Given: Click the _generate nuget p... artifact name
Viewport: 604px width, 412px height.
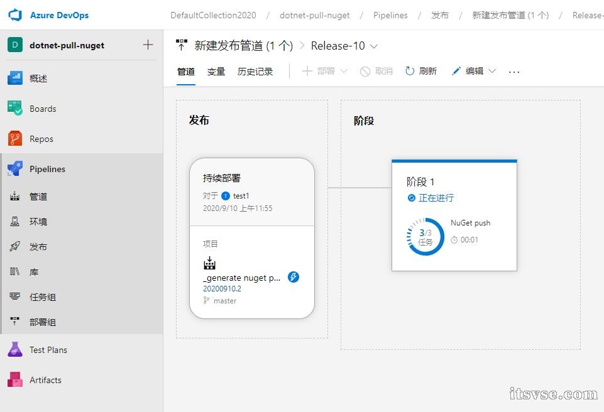Looking at the screenshot, I should click(241, 278).
